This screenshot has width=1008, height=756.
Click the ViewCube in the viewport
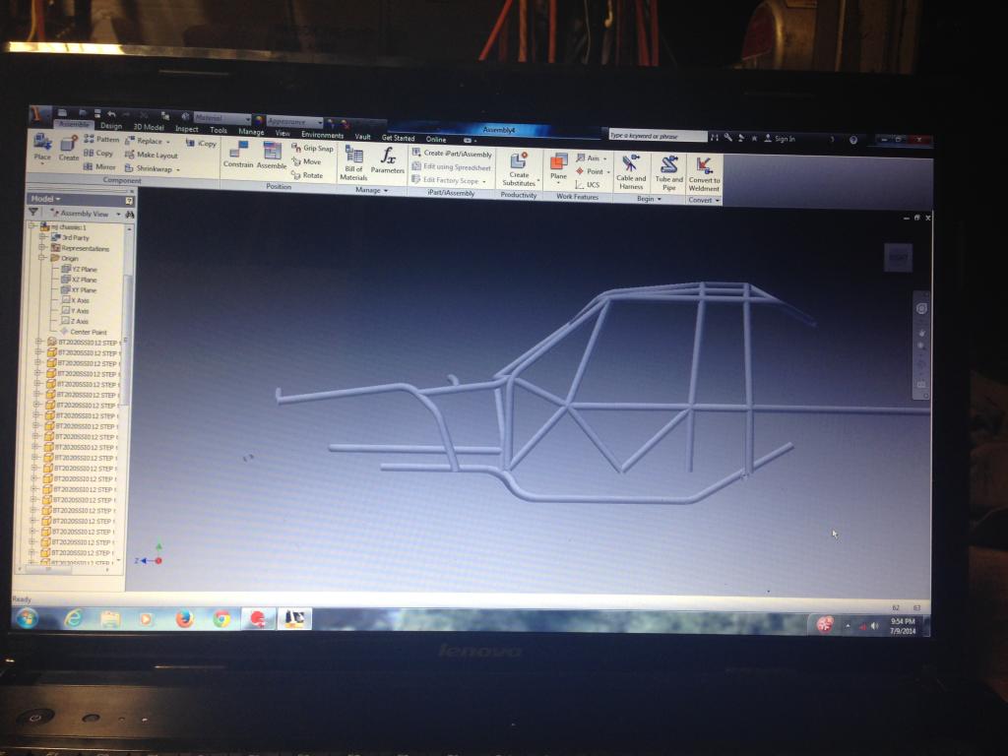click(898, 258)
